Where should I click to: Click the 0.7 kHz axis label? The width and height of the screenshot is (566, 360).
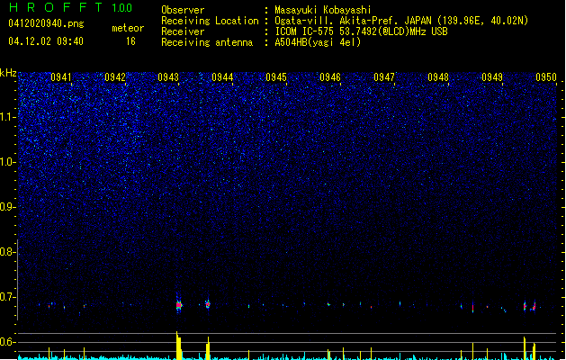[8, 297]
